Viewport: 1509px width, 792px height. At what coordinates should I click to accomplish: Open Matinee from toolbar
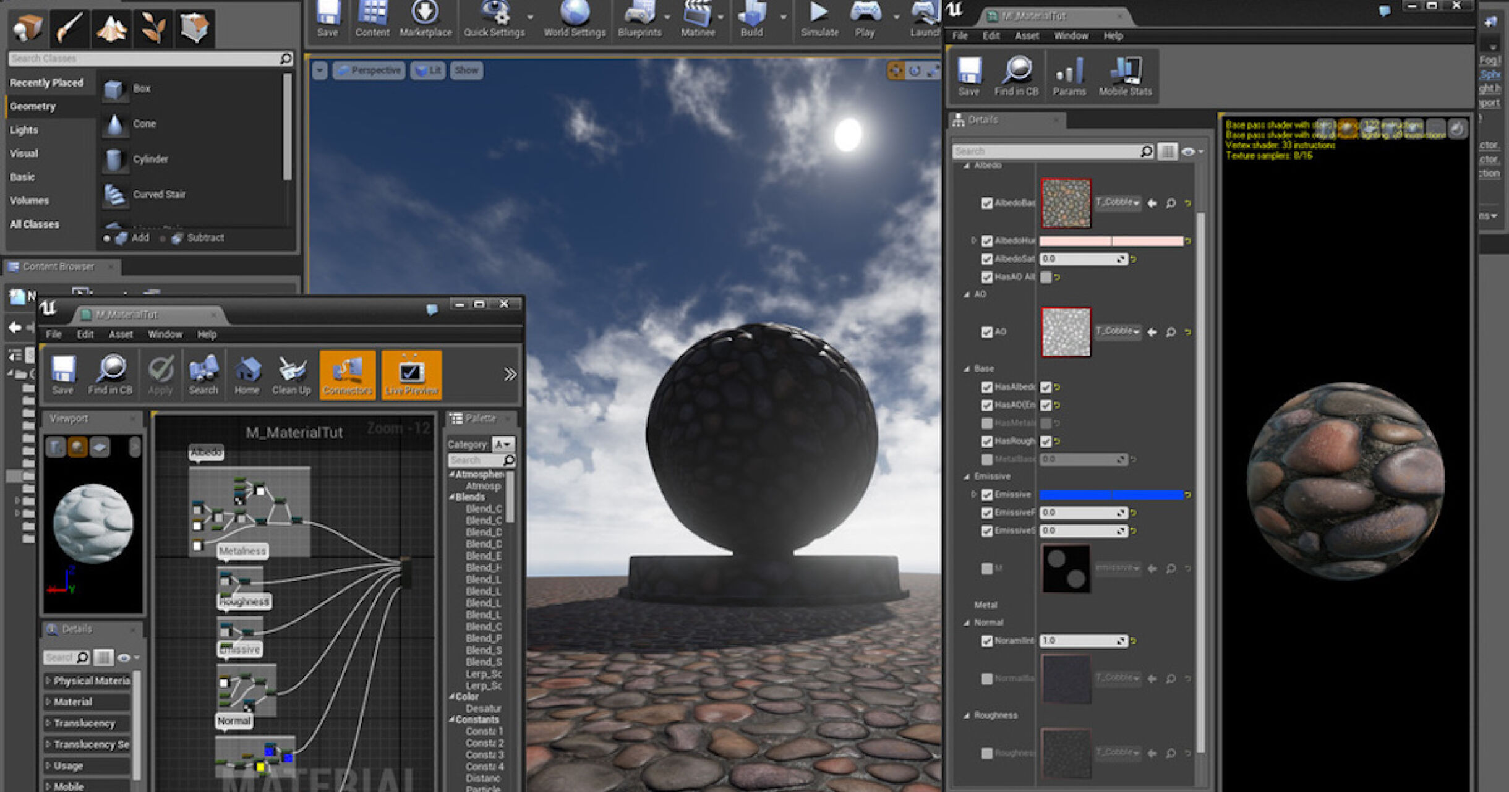pos(698,19)
